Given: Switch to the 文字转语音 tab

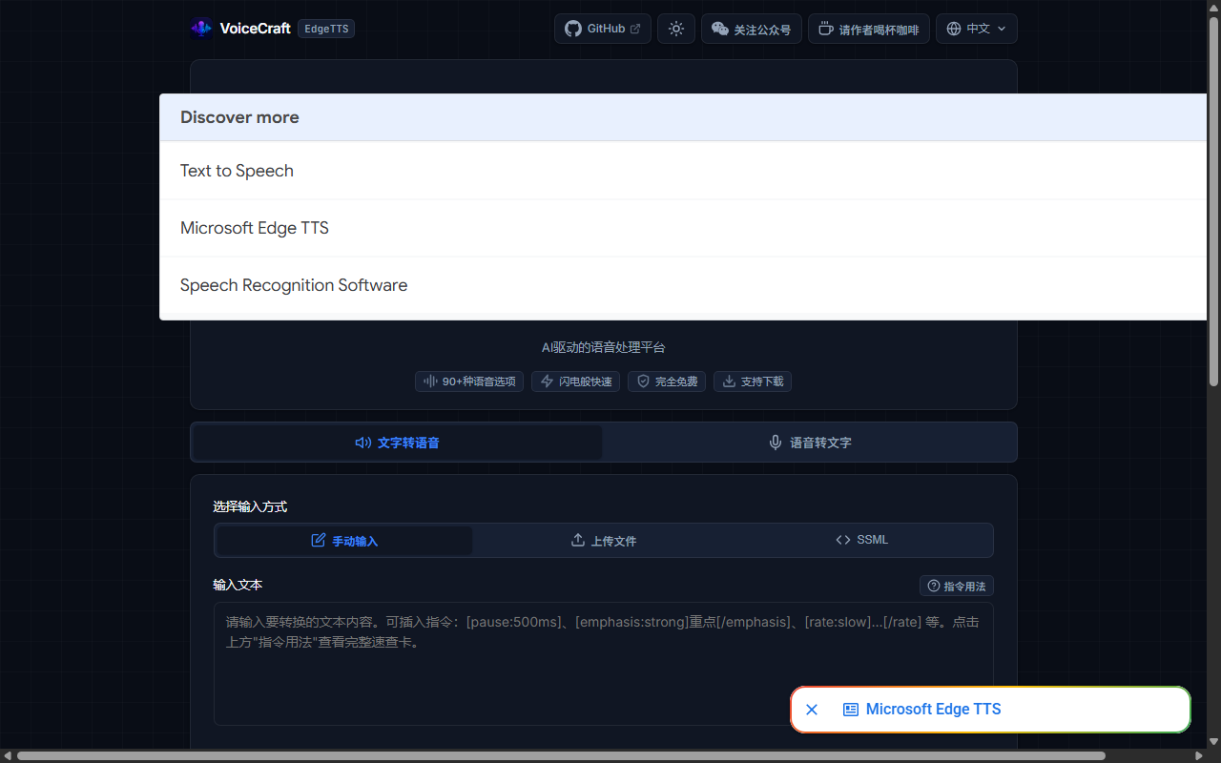Looking at the screenshot, I should tap(397, 443).
